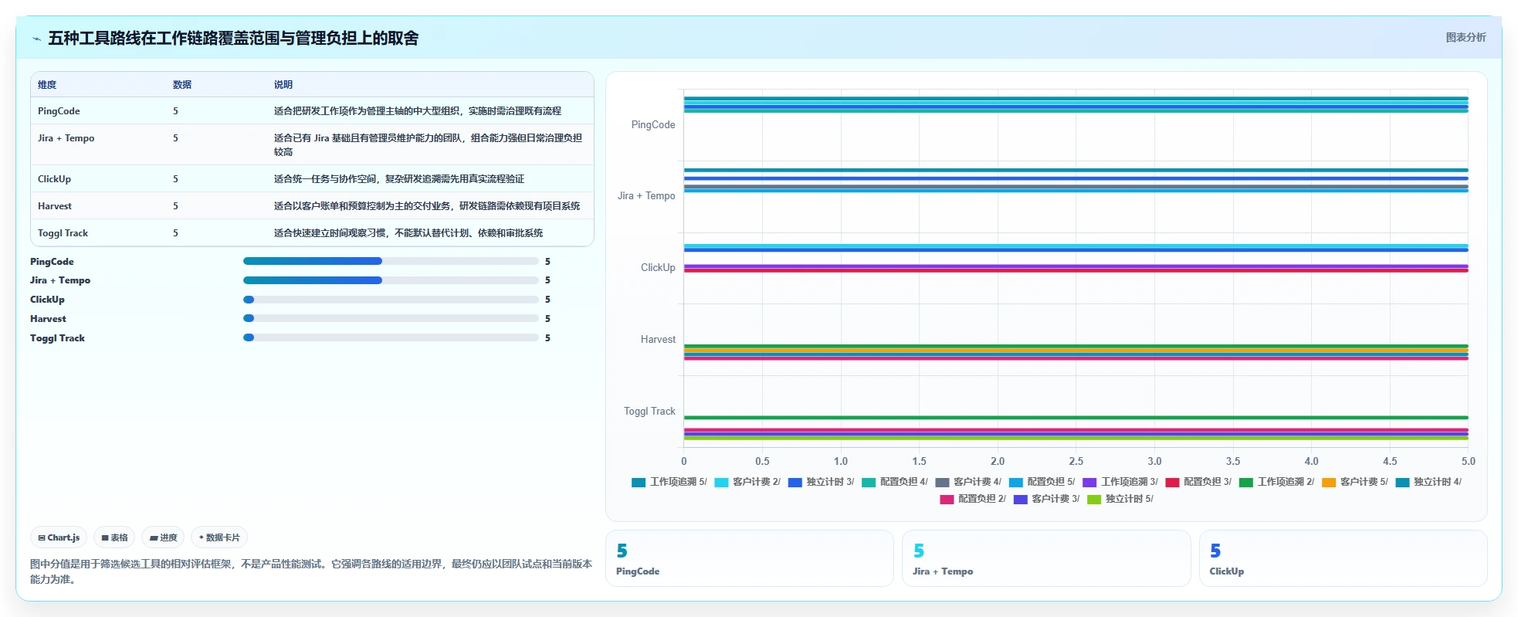Click the Harvest description starting 适合以客户账单
The image size is (1518, 617).
[427, 206]
